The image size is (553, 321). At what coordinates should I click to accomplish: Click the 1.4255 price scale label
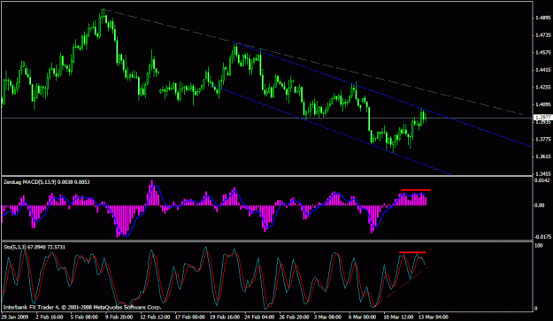point(542,87)
